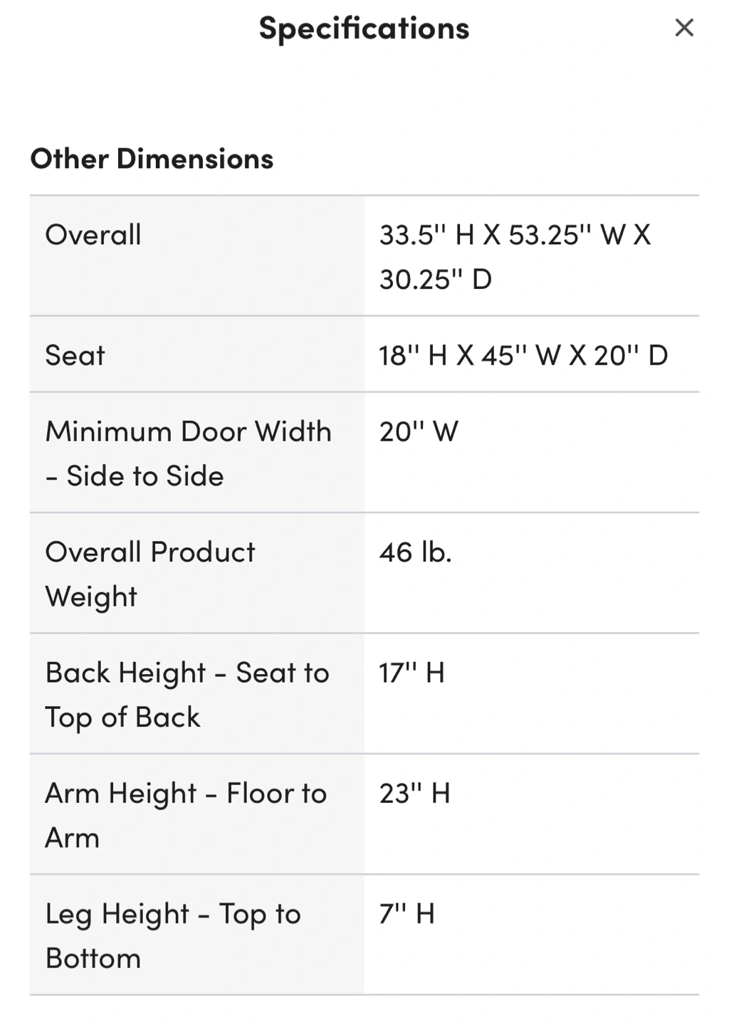
Task: Click the Minimum Door Width label
Action: coord(188,453)
